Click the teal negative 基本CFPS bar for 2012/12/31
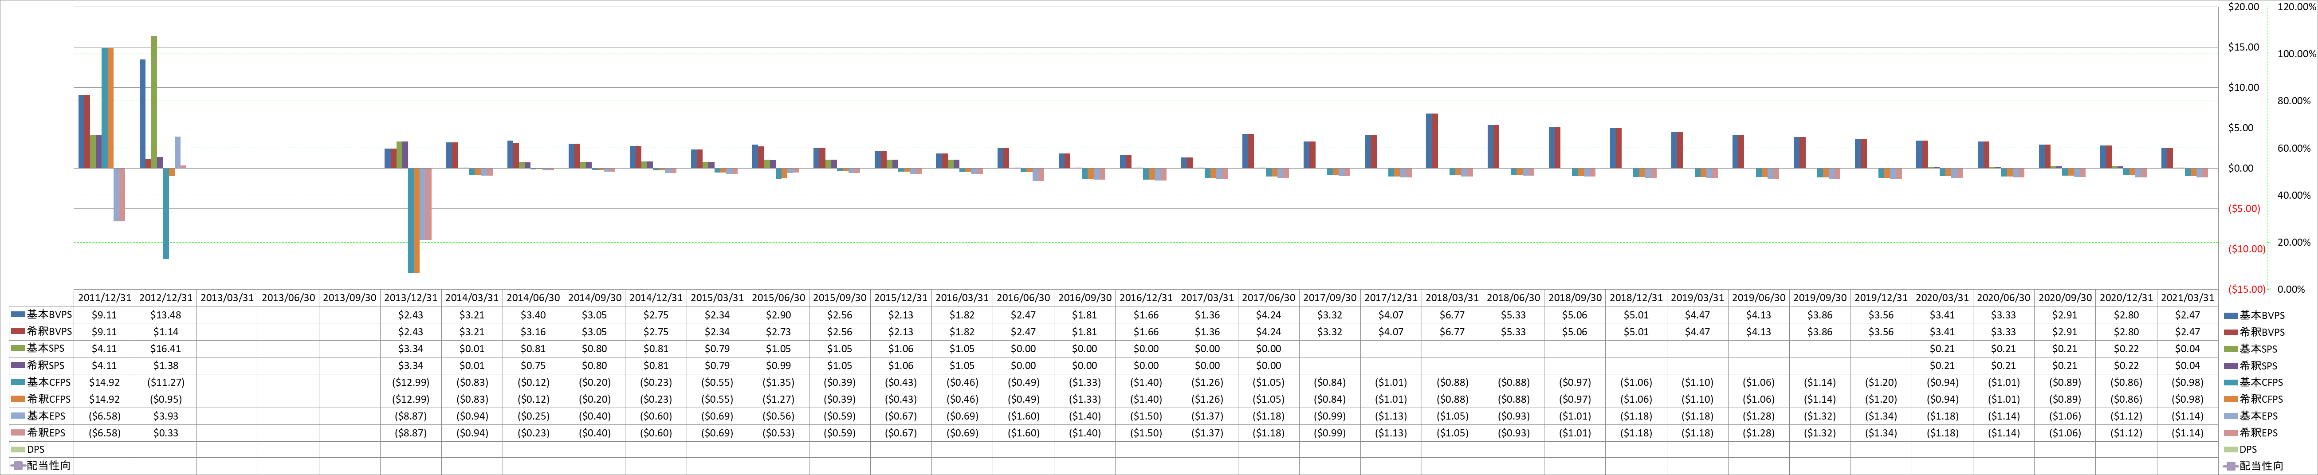 [165, 213]
